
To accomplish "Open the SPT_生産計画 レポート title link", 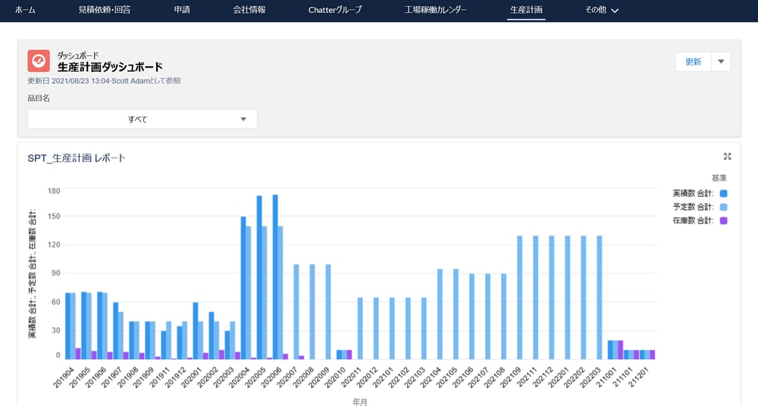I will click(77, 158).
